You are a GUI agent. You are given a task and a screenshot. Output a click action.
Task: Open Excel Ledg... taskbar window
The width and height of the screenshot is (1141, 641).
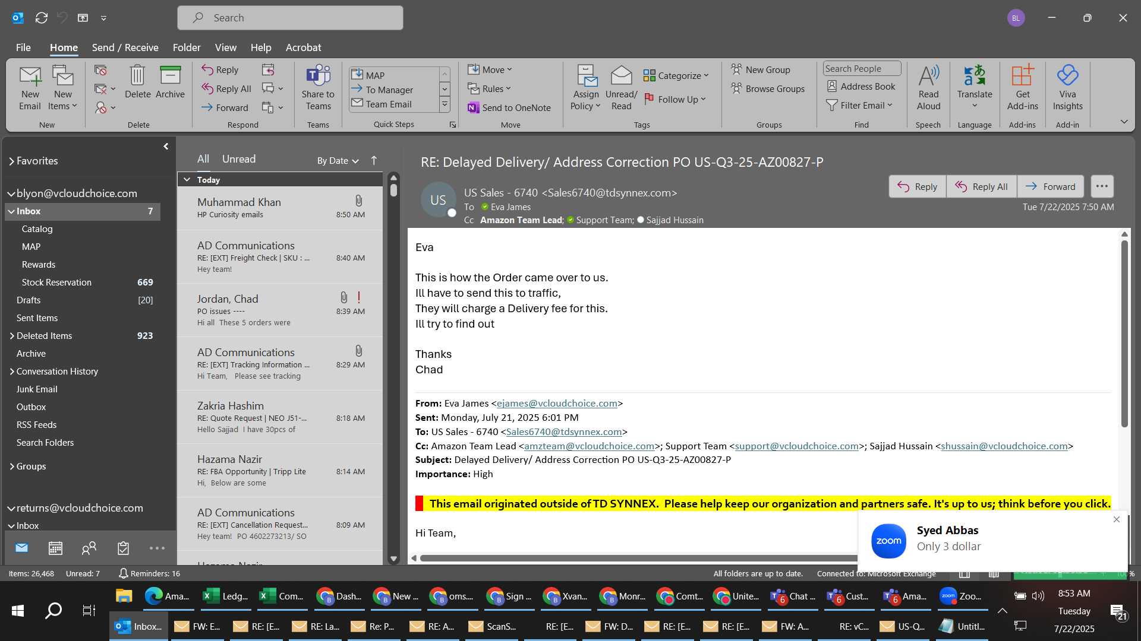pos(226,596)
